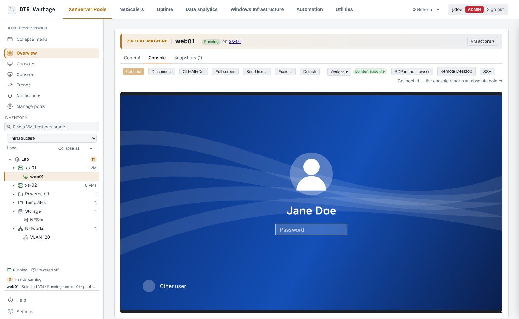Viewport: 519px width, 319px height.
Task: Click the xs-01 host server icon
Action: tap(20, 168)
